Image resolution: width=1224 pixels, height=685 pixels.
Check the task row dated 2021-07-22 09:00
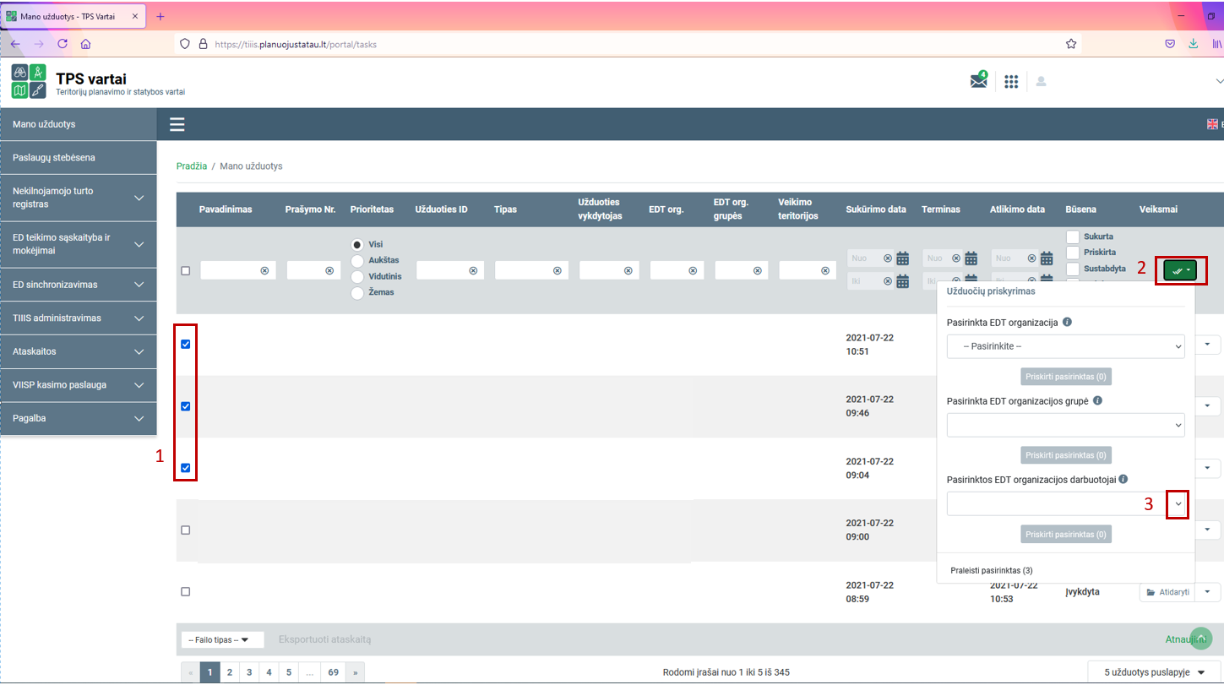click(x=186, y=530)
